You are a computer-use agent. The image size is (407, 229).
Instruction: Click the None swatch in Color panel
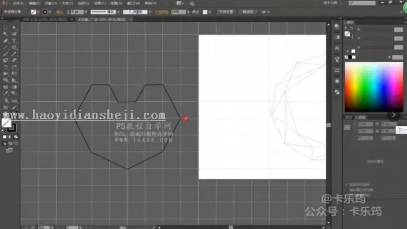pos(346,57)
